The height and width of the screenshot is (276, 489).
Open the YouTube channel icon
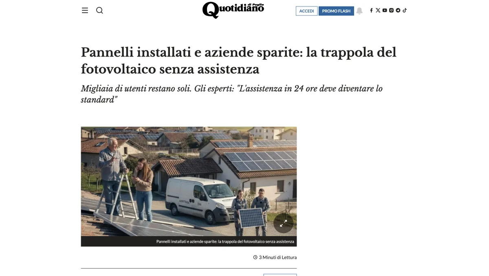pyautogui.click(x=385, y=11)
